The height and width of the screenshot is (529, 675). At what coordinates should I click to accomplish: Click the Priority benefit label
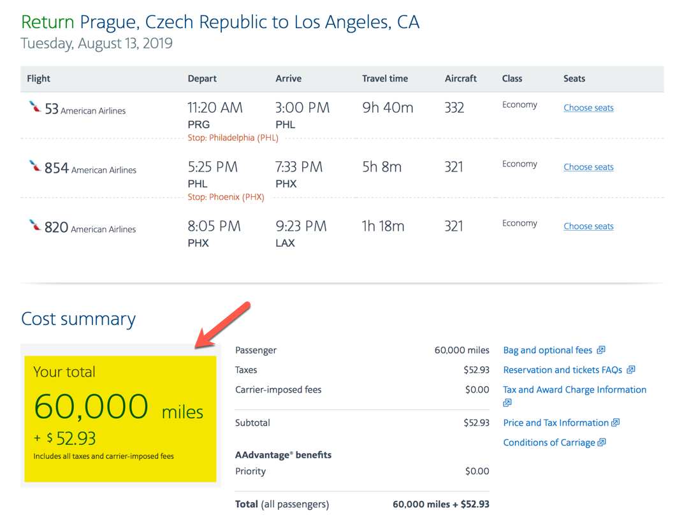pos(250,472)
